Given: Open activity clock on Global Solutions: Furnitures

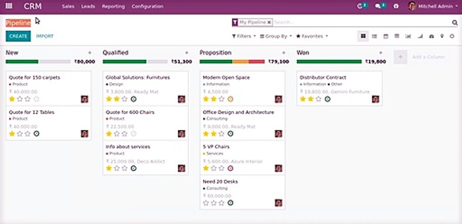Looking at the screenshot, I should [x=133, y=99].
